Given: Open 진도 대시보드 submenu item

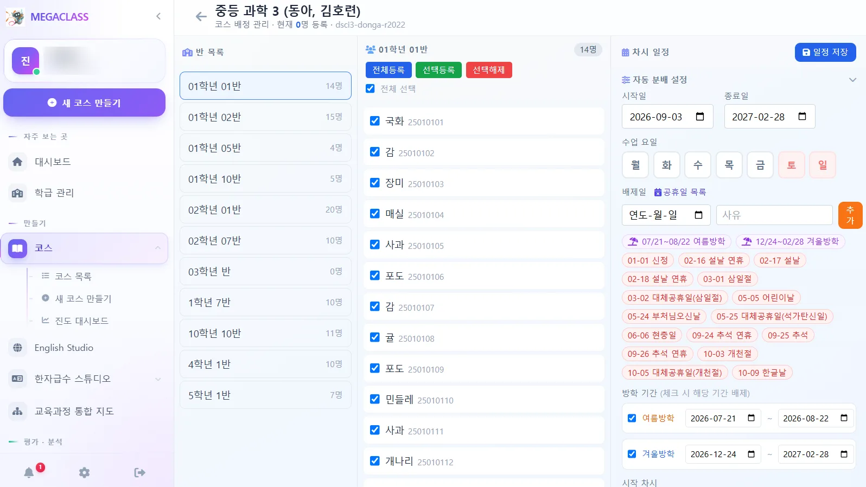Looking at the screenshot, I should point(81,321).
